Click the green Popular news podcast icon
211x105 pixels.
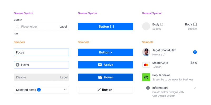(146, 77)
